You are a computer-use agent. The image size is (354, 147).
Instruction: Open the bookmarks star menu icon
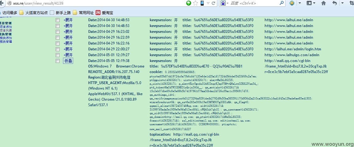[309, 3]
